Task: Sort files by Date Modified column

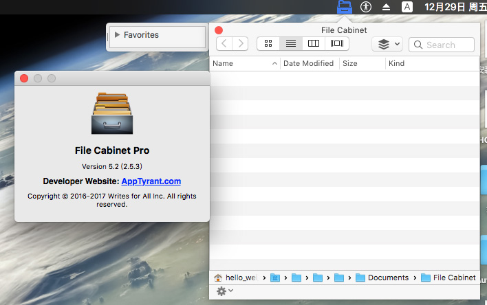Action: click(310, 63)
